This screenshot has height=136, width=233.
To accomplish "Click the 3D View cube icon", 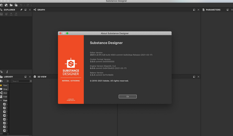I will click(35, 77).
